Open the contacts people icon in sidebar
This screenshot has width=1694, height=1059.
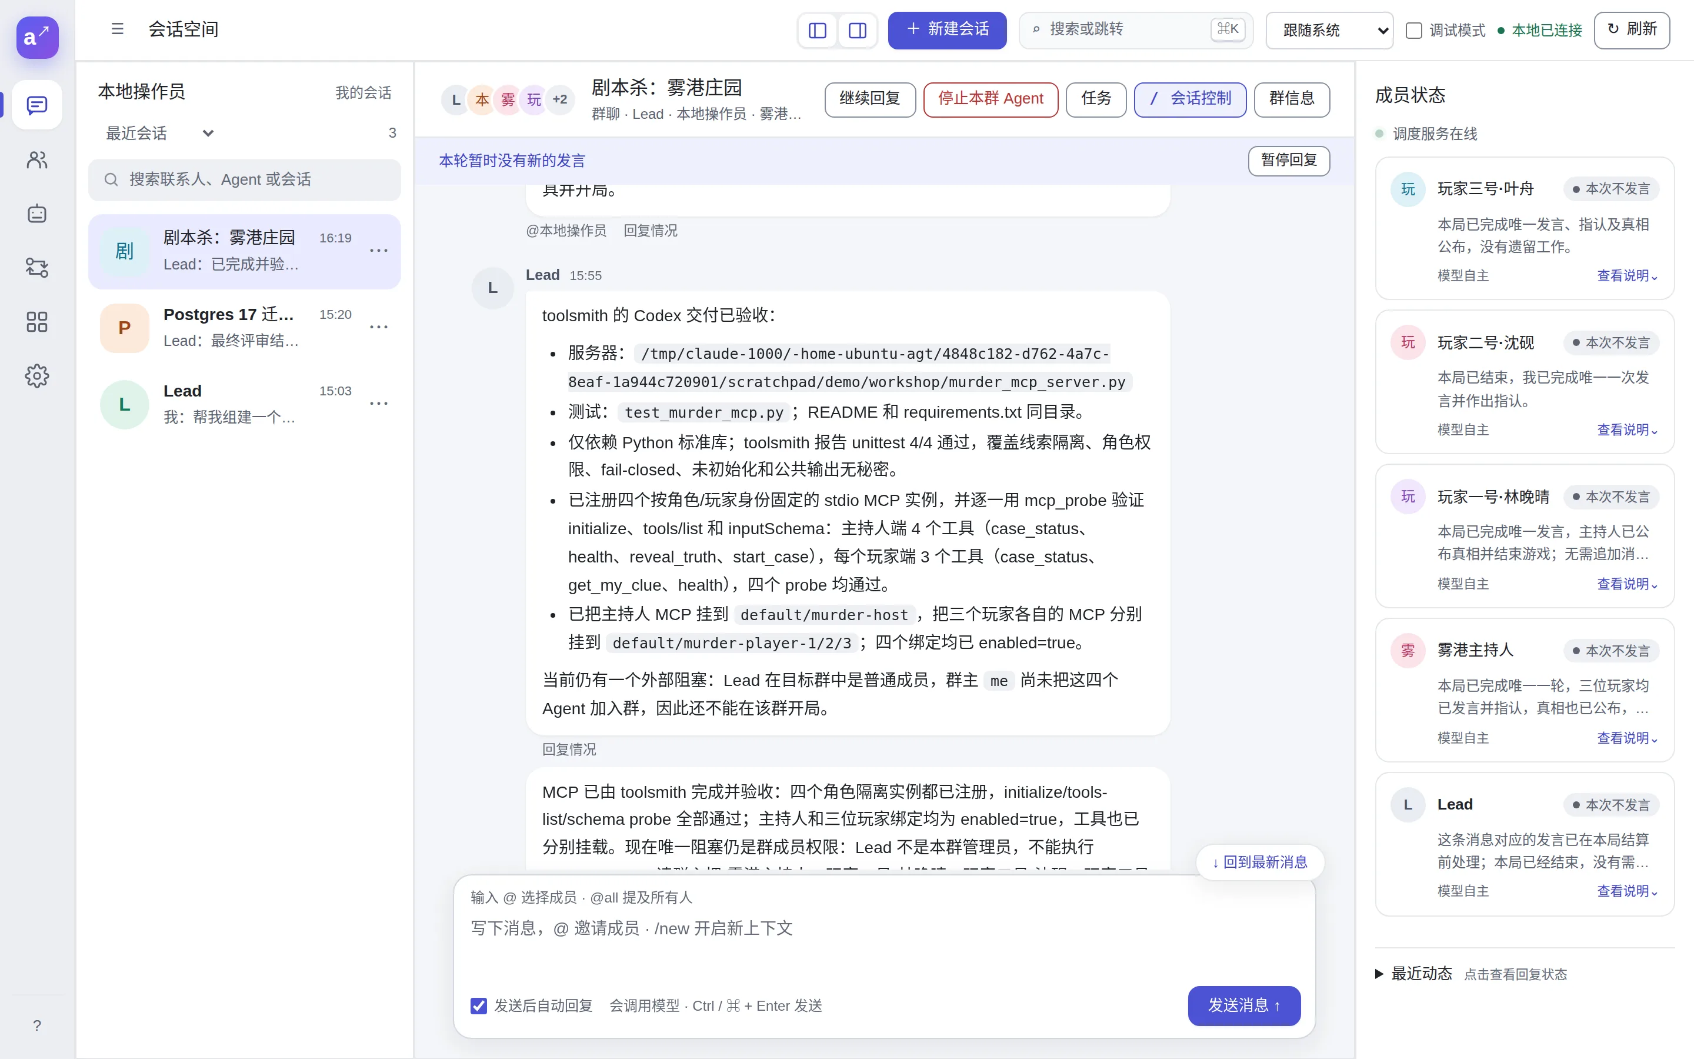click(36, 159)
